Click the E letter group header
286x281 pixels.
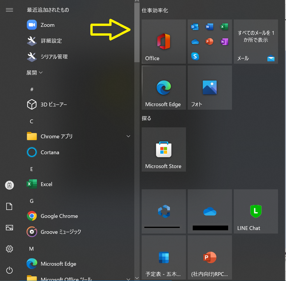pyautogui.click(x=32, y=169)
